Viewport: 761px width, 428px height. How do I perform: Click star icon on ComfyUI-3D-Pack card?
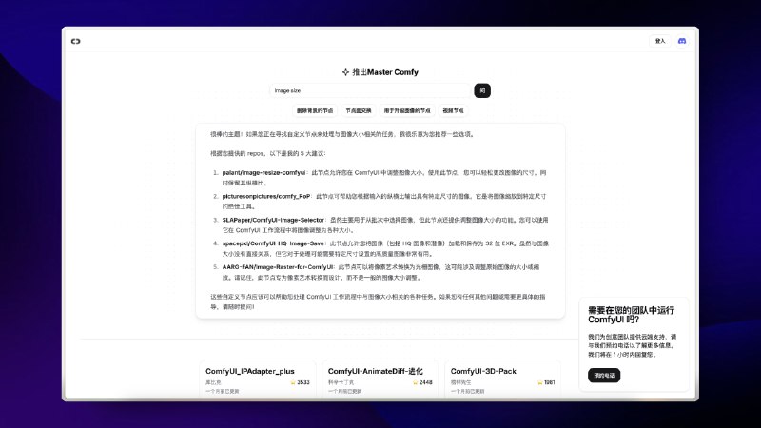click(539, 383)
